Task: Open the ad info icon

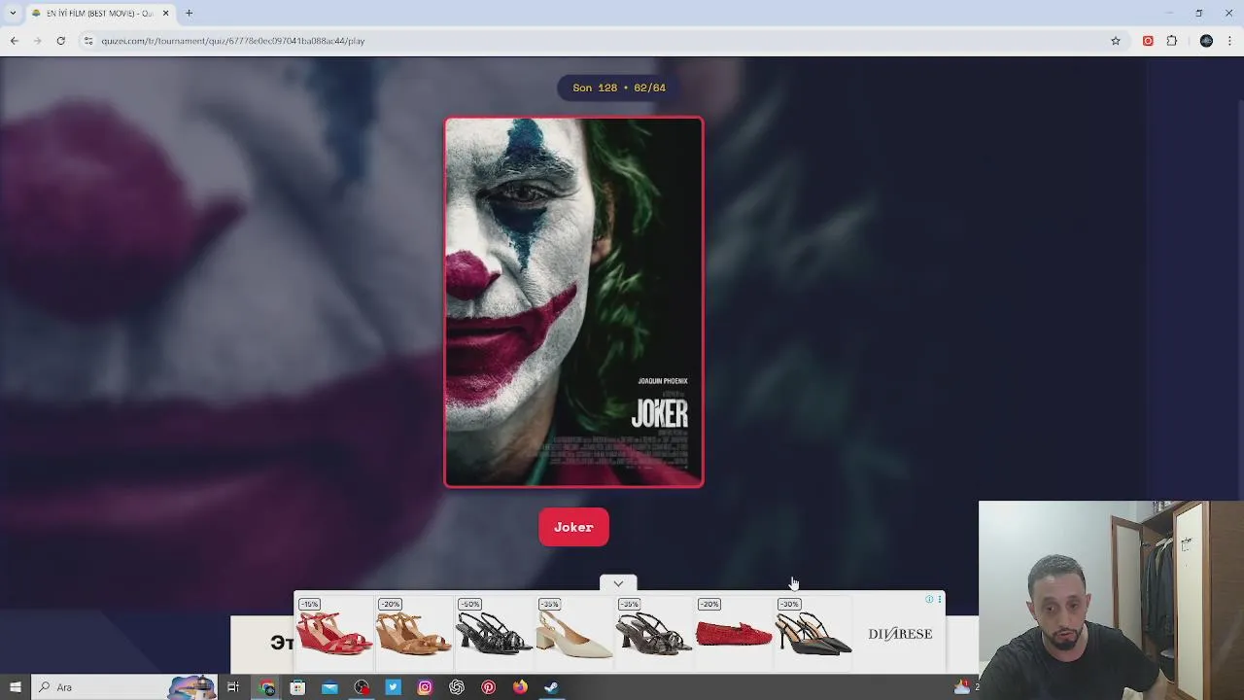Action: click(x=929, y=599)
